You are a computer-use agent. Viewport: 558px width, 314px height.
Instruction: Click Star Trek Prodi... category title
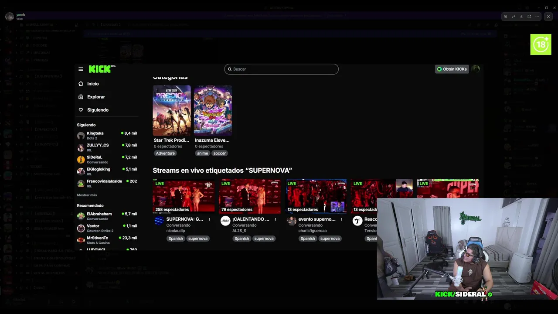[171, 140]
